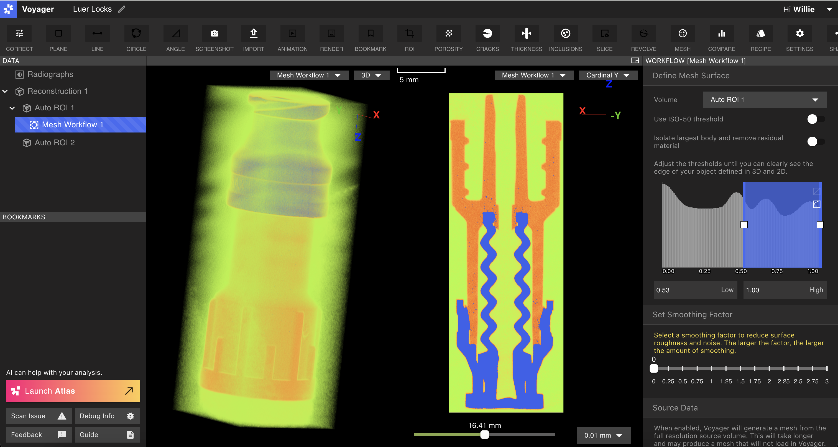Open the Porosity analysis tool

click(448, 38)
